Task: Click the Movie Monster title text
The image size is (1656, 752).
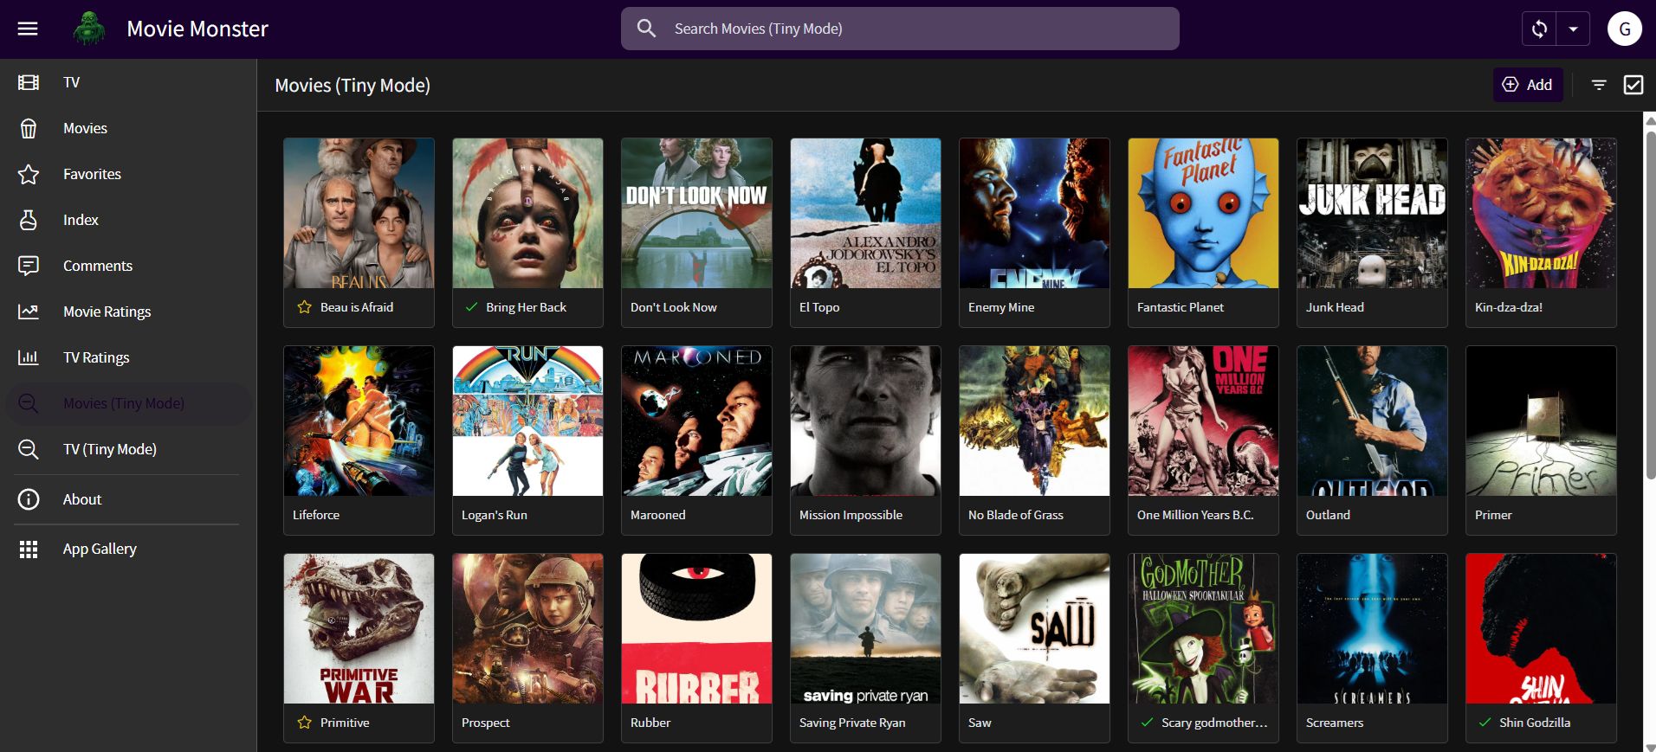Action: pos(197,29)
